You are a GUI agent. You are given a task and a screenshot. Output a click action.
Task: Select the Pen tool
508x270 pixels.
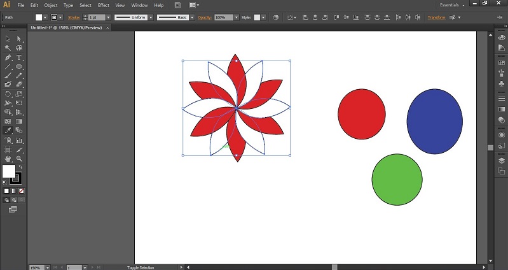pos(8,57)
